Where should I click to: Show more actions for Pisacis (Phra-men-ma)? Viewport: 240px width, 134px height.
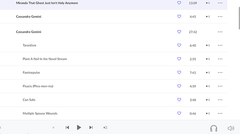(x=220, y=86)
